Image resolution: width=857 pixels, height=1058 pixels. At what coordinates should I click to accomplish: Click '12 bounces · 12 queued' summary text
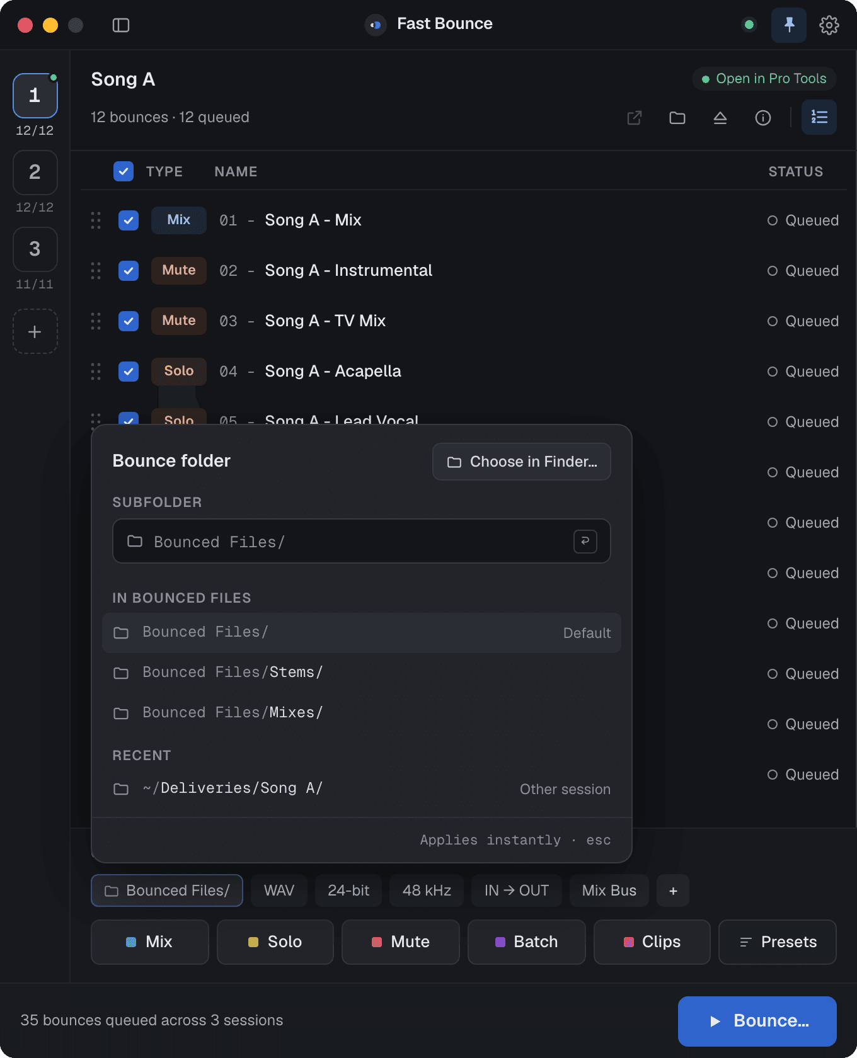[x=170, y=118]
